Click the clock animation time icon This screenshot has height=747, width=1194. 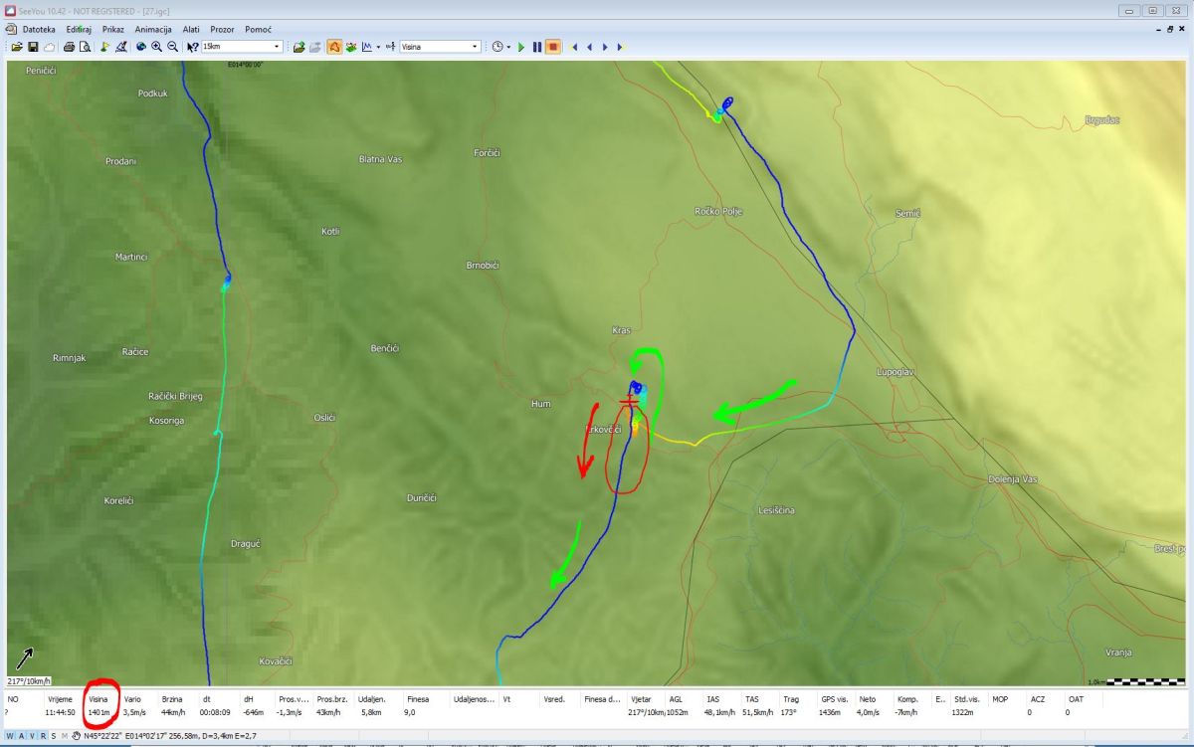click(x=497, y=47)
